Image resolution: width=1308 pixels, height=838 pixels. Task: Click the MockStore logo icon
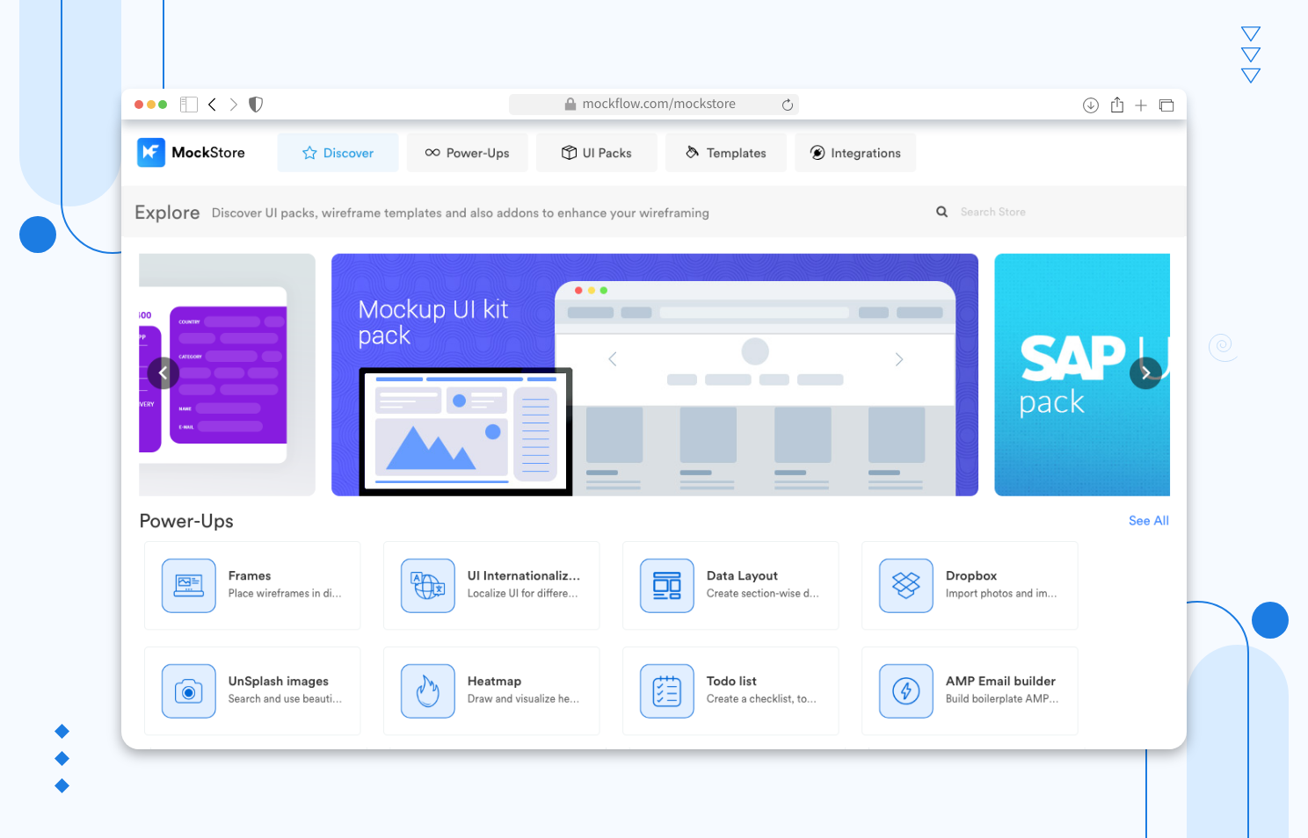coord(151,152)
